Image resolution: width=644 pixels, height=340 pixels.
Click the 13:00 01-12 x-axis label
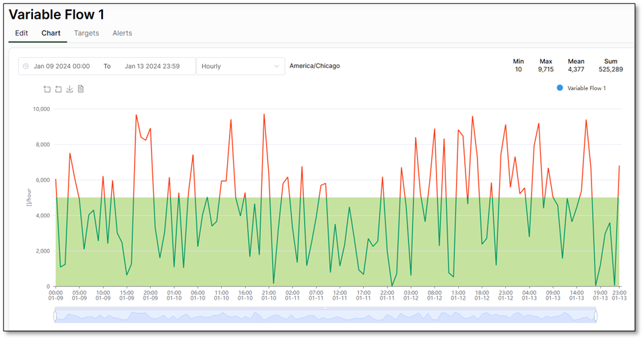pyautogui.click(x=458, y=296)
